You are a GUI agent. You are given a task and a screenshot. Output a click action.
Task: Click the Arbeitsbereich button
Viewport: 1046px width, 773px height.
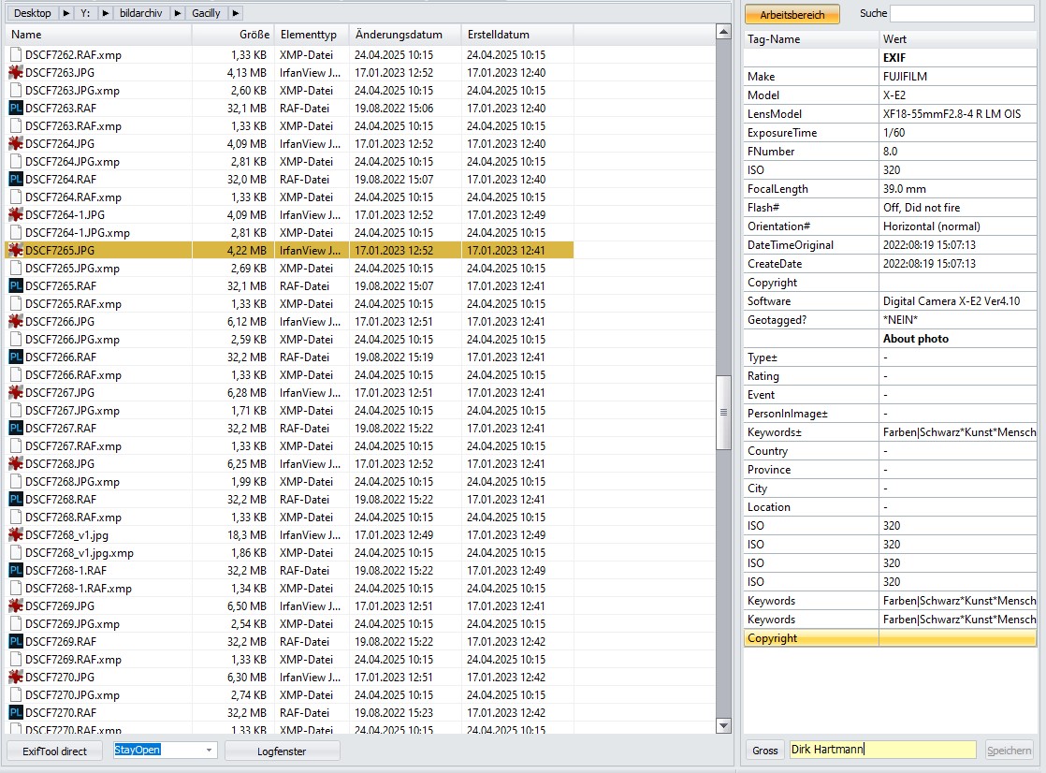tap(792, 14)
